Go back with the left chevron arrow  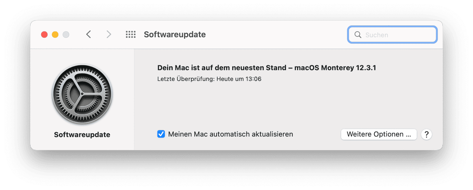click(x=88, y=35)
